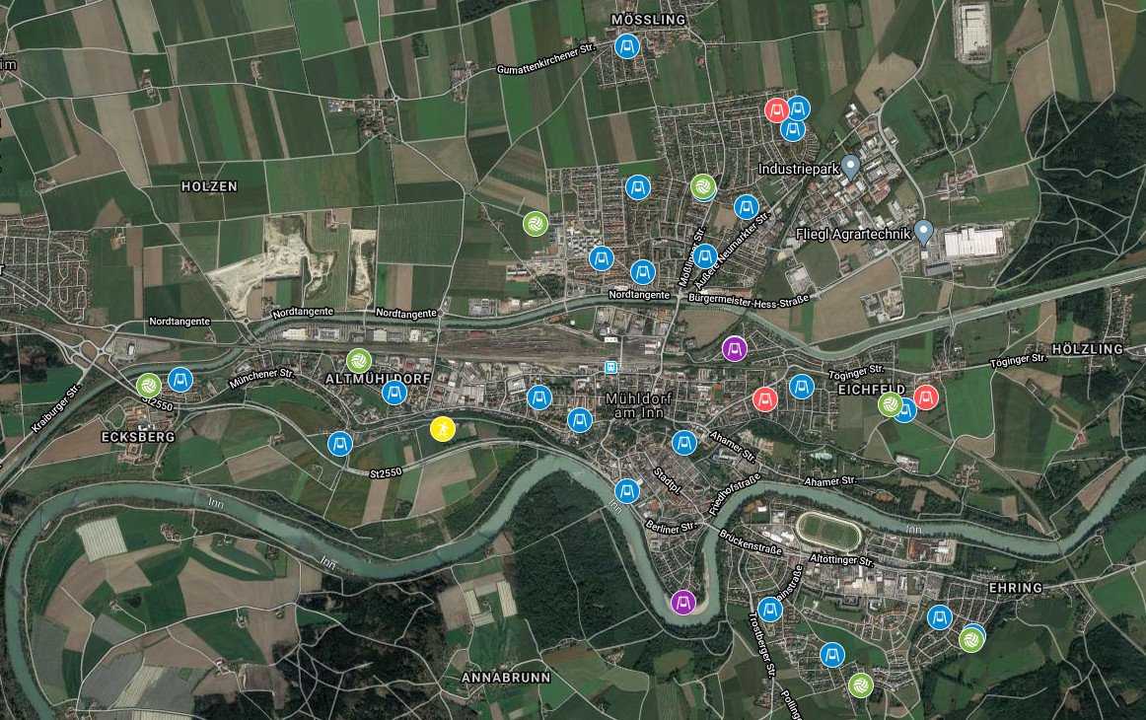Click the blue playground marker at Mössling

pyautogui.click(x=626, y=46)
